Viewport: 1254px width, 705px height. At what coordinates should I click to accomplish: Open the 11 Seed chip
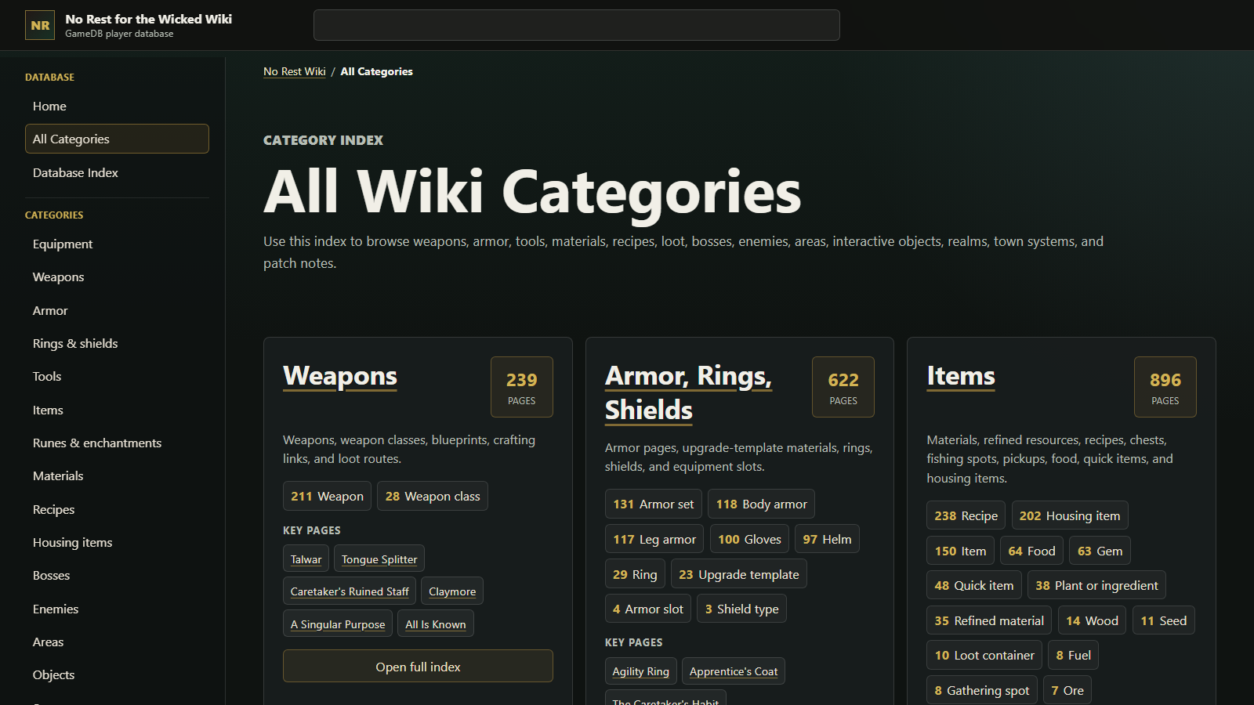[1163, 620]
